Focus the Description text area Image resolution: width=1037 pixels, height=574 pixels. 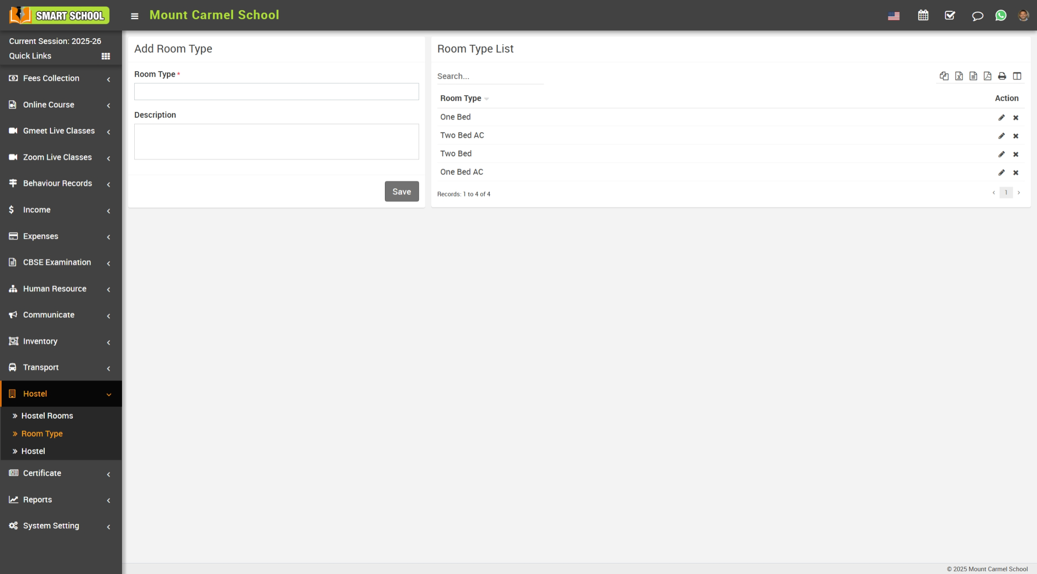pyautogui.click(x=276, y=142)
